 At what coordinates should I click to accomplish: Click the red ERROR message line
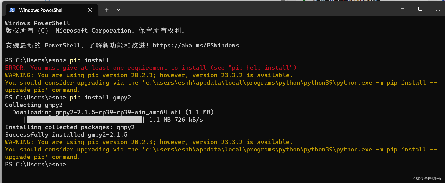(x=151, y=68)
